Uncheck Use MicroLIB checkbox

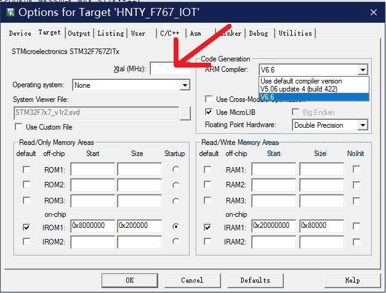click(209, 112)
